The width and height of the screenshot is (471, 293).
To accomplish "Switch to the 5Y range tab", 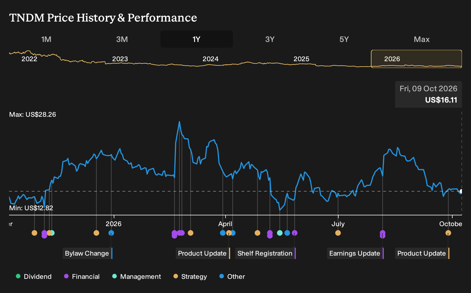I will [344, 39].
